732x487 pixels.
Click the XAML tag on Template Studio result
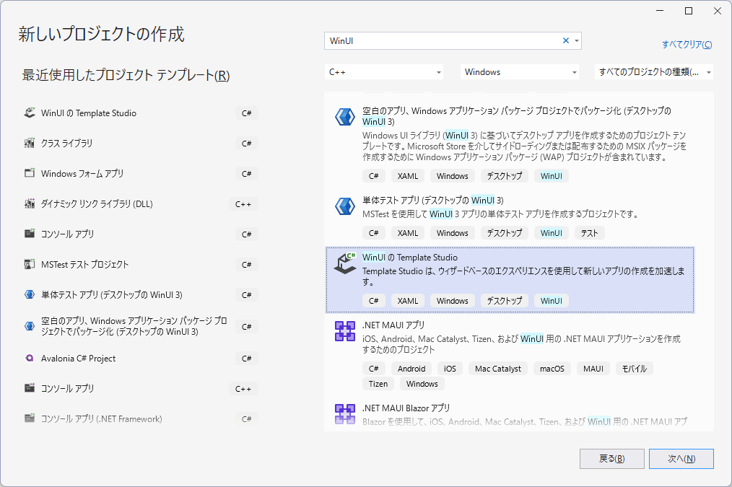[408, 300]
